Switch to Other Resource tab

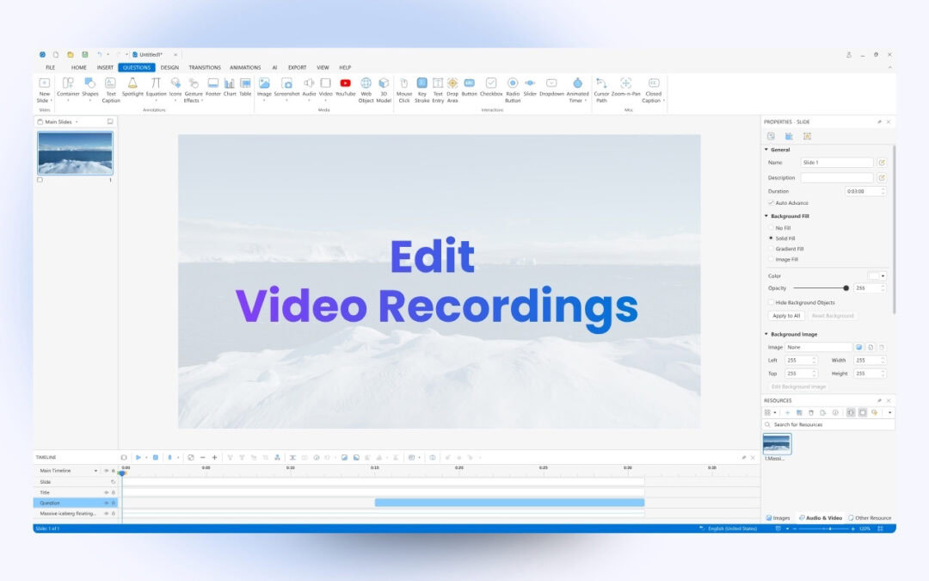click(870, 518)
